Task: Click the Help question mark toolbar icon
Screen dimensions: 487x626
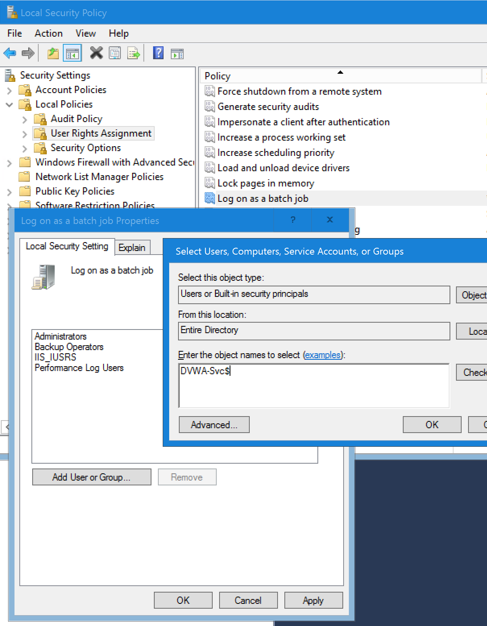Action: (158, 53)
